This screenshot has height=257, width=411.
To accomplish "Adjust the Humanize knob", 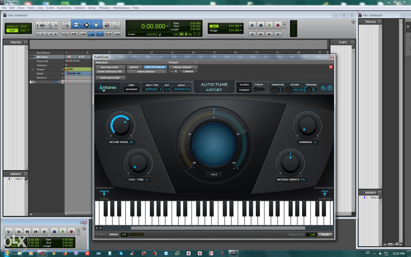I will 307,125.
